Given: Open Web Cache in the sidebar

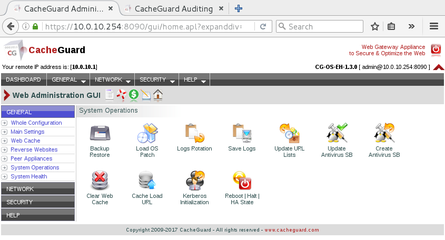Looking at the screenshot, I should [26, 141].
